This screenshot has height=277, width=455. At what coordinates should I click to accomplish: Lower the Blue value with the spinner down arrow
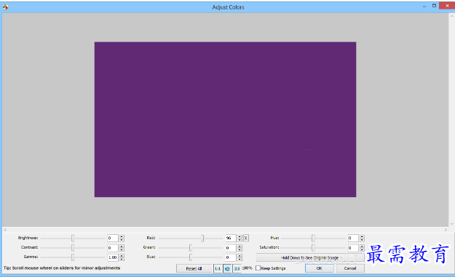(240, 259)
